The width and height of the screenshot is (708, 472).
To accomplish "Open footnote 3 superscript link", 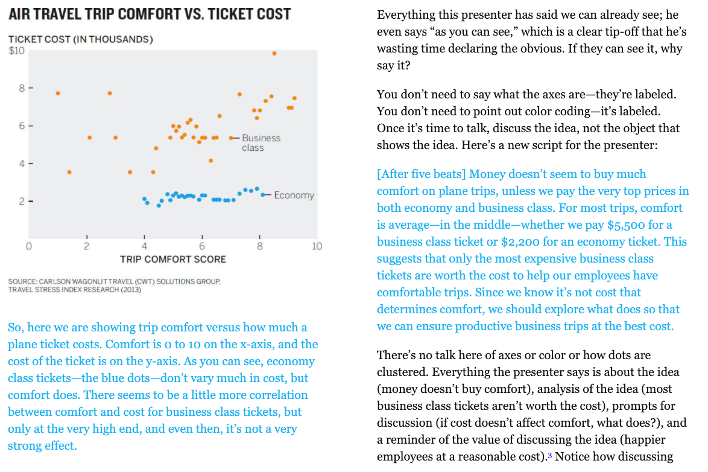I will coord(550,456).
